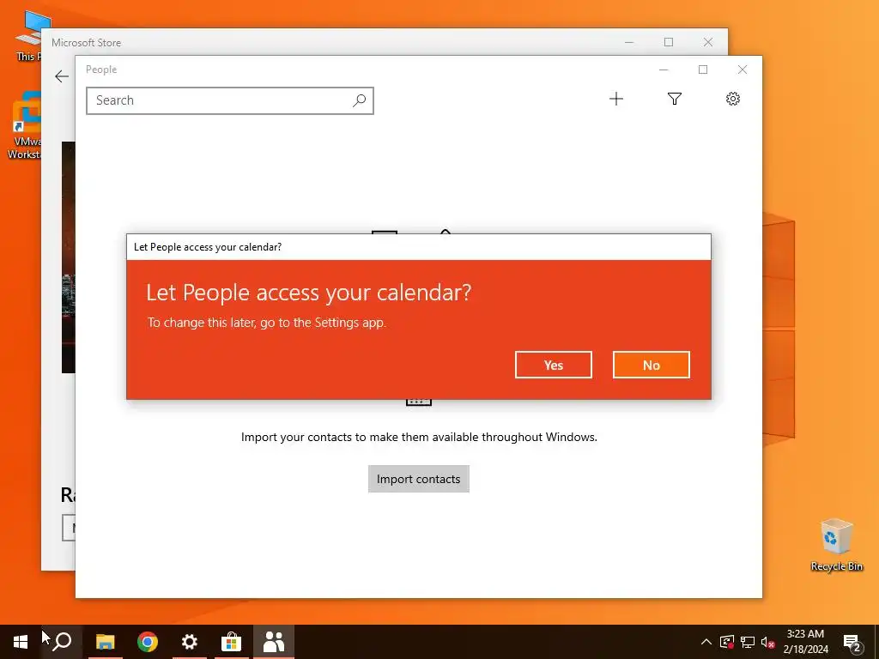Open File Explorer from the taskbar
This screenshot has width=879, height=659.
coord(105,642)
